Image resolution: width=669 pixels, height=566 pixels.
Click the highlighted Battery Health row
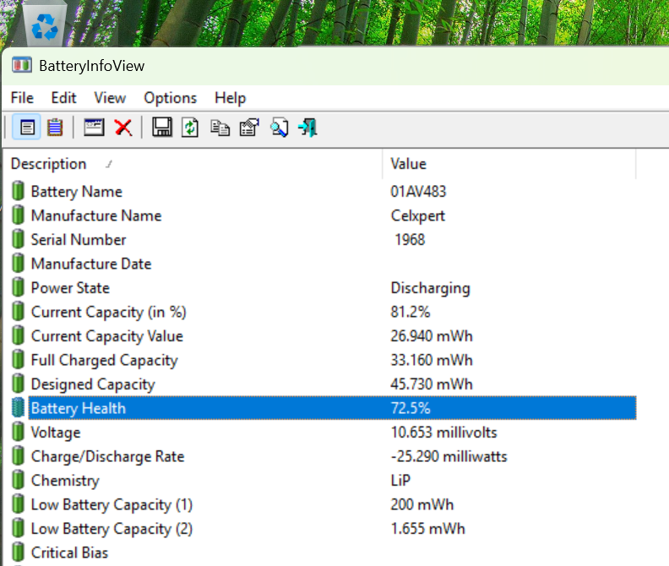(x=324, y=408)
